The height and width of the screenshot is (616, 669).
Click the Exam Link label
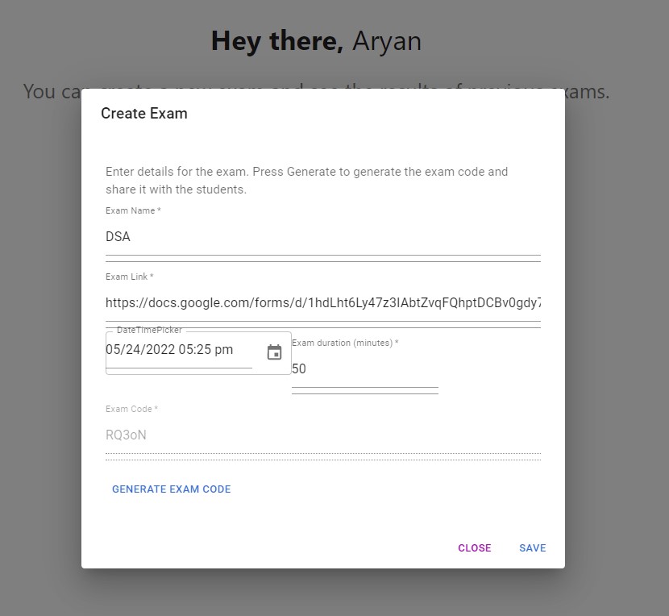(x=129, y=277)
